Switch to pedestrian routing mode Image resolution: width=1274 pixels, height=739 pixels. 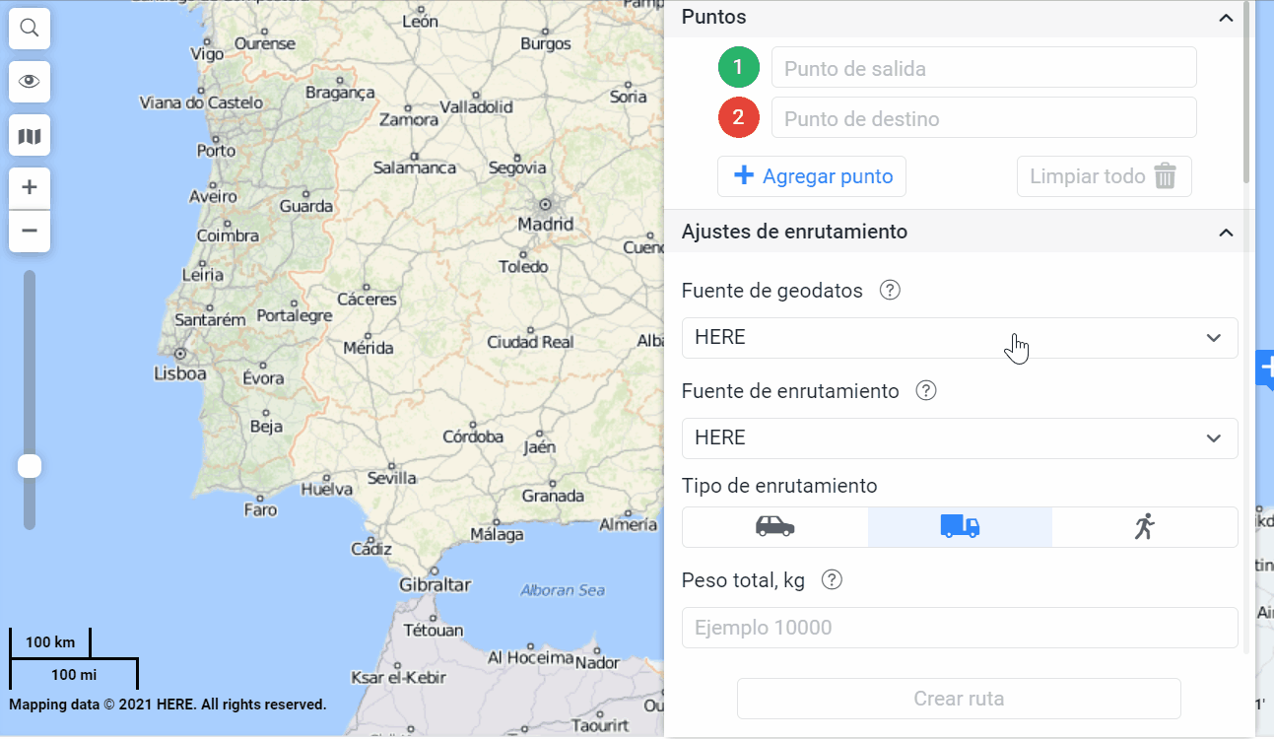[x=1145, y=526]
